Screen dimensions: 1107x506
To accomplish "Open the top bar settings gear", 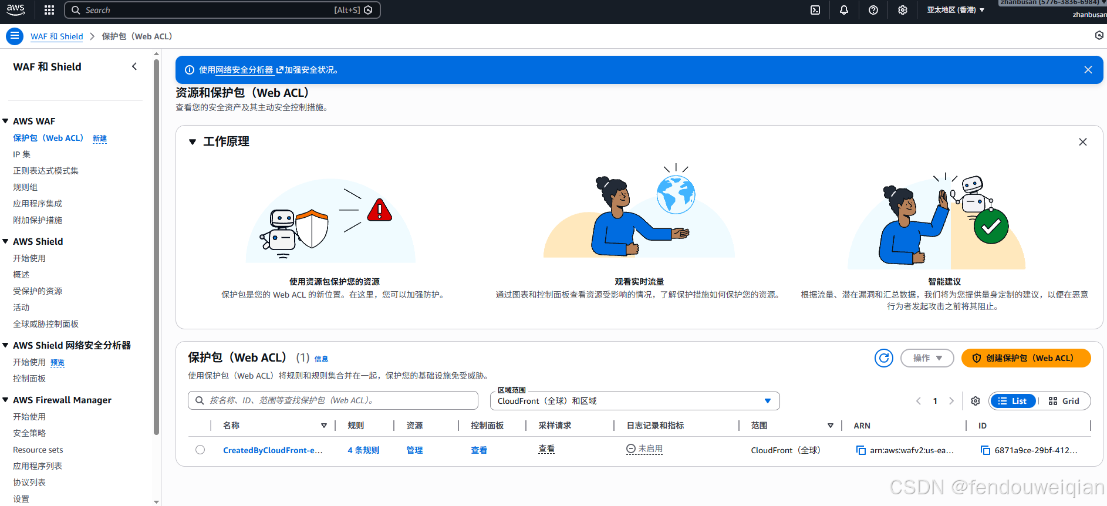I will [903, 10].
